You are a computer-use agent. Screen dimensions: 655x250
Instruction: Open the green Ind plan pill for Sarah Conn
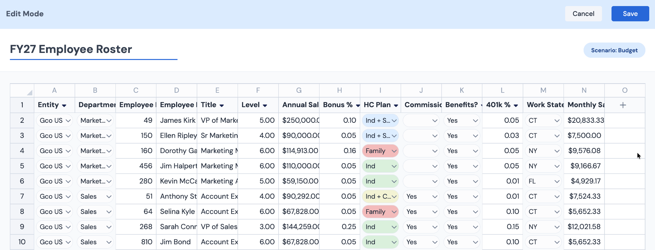tap(380, 227)
